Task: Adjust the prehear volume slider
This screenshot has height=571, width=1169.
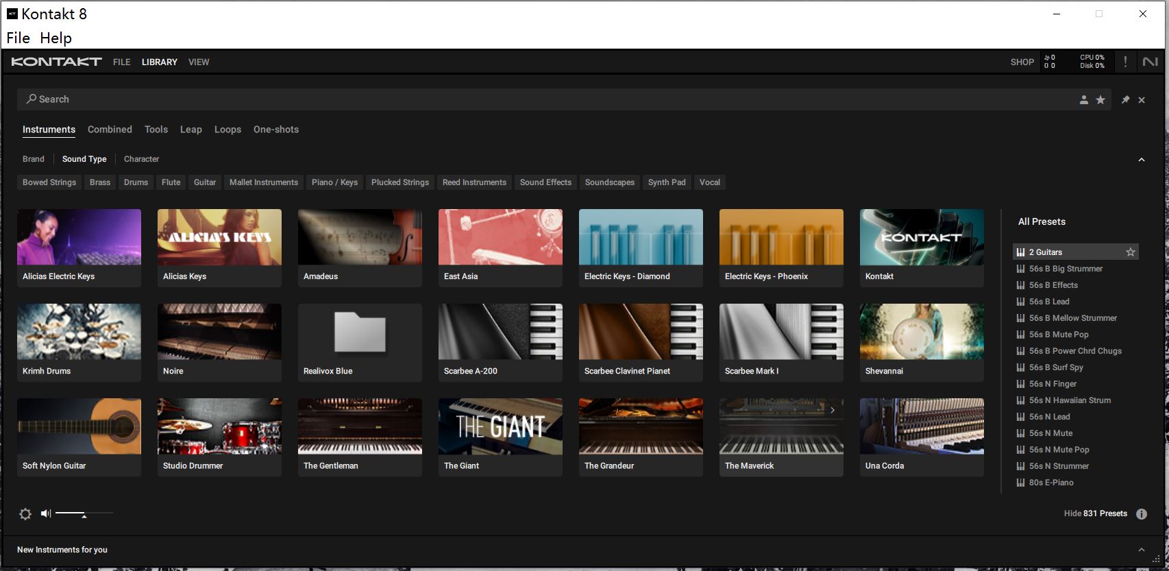Action: pyautogui.click(x=84, y=513)
